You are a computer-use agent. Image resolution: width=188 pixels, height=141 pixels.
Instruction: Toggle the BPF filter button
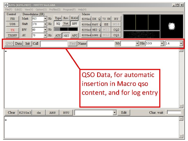[74, 23]
